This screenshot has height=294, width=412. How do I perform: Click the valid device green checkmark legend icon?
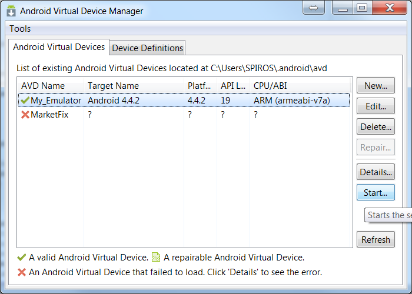22,258
